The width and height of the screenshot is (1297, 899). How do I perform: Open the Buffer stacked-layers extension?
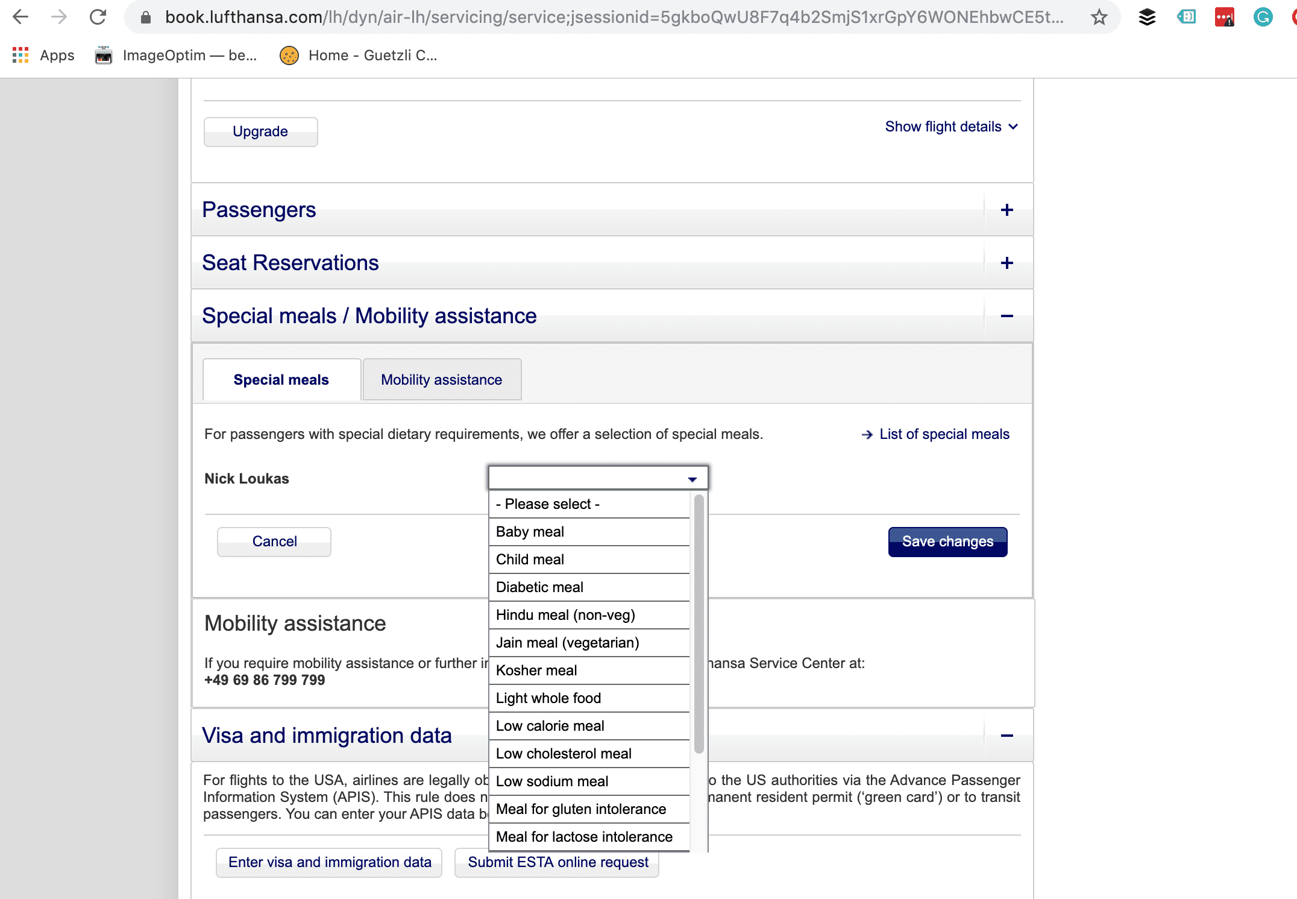[1147, 17]
